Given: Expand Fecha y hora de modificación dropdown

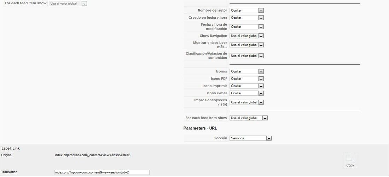Looking at the screenshot, I should point(246,27).
